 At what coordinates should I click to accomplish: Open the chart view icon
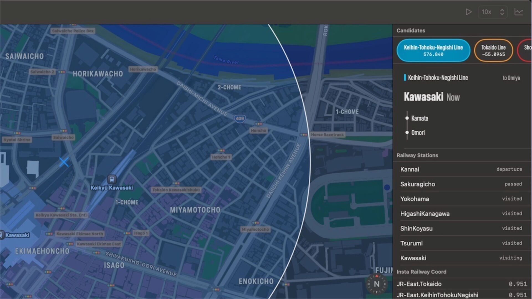pyautogui.click(x=519, y=12)
